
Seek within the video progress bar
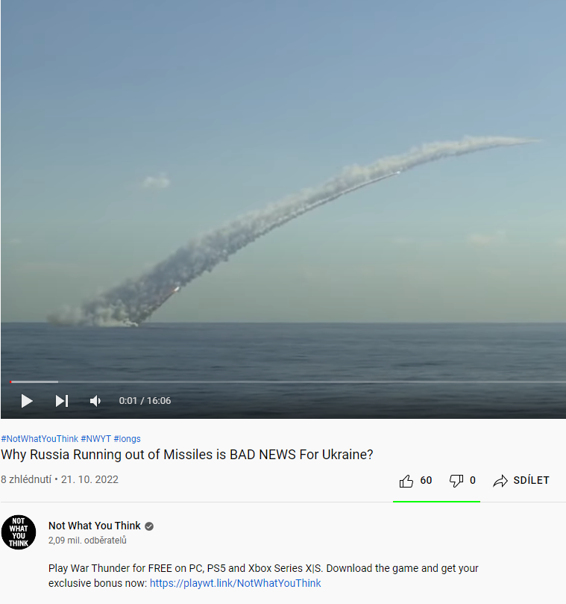click(288, 382)
